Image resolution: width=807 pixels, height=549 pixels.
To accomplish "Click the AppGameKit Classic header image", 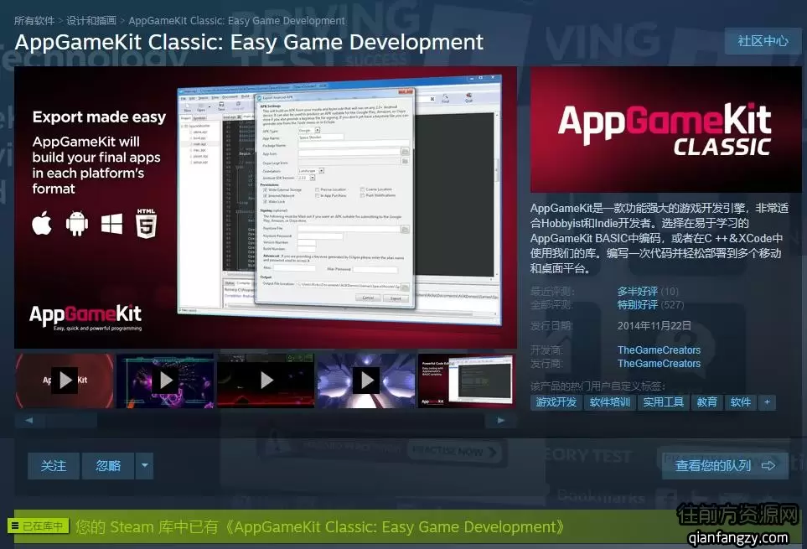I will [x=666, y=130].
